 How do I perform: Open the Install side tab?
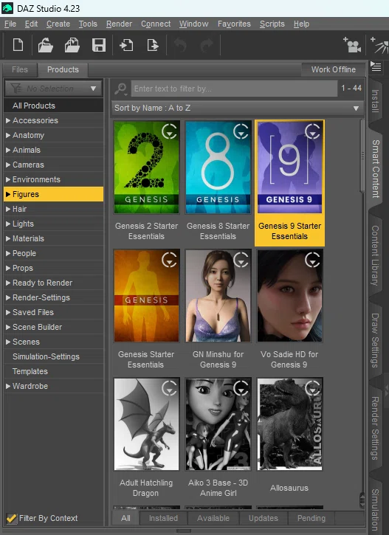[x=376, y=101]
